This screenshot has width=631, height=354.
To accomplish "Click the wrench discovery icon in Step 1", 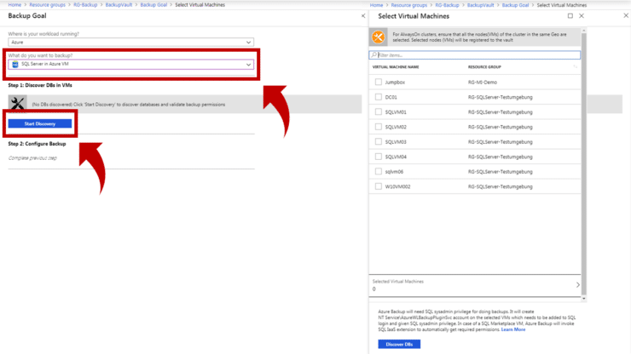I will 17,104.
